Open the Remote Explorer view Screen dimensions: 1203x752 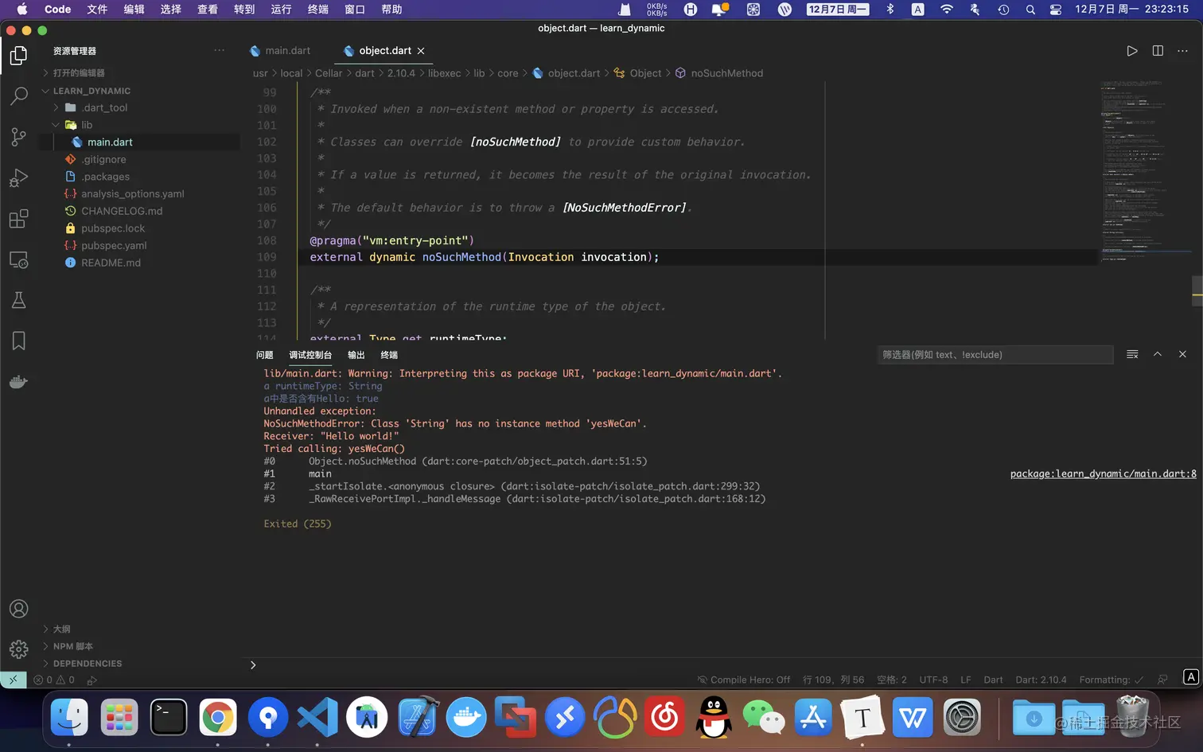tap(18, 259)
